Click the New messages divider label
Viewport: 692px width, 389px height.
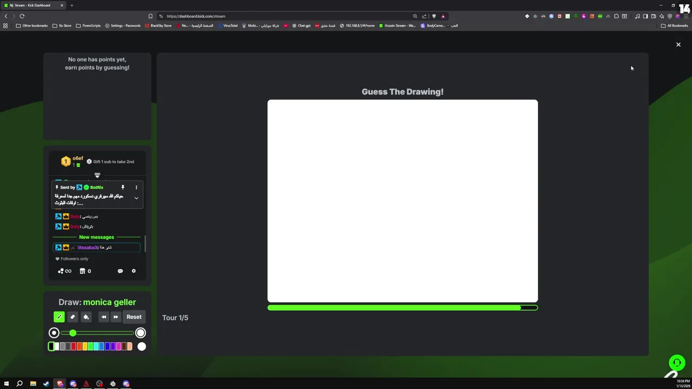coord(96,237)
